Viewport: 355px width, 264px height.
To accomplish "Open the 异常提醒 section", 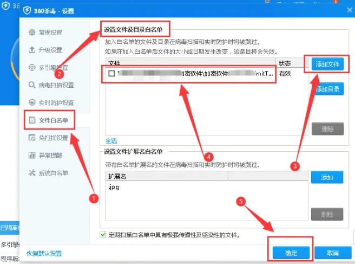I will click(x=50, y=156).
